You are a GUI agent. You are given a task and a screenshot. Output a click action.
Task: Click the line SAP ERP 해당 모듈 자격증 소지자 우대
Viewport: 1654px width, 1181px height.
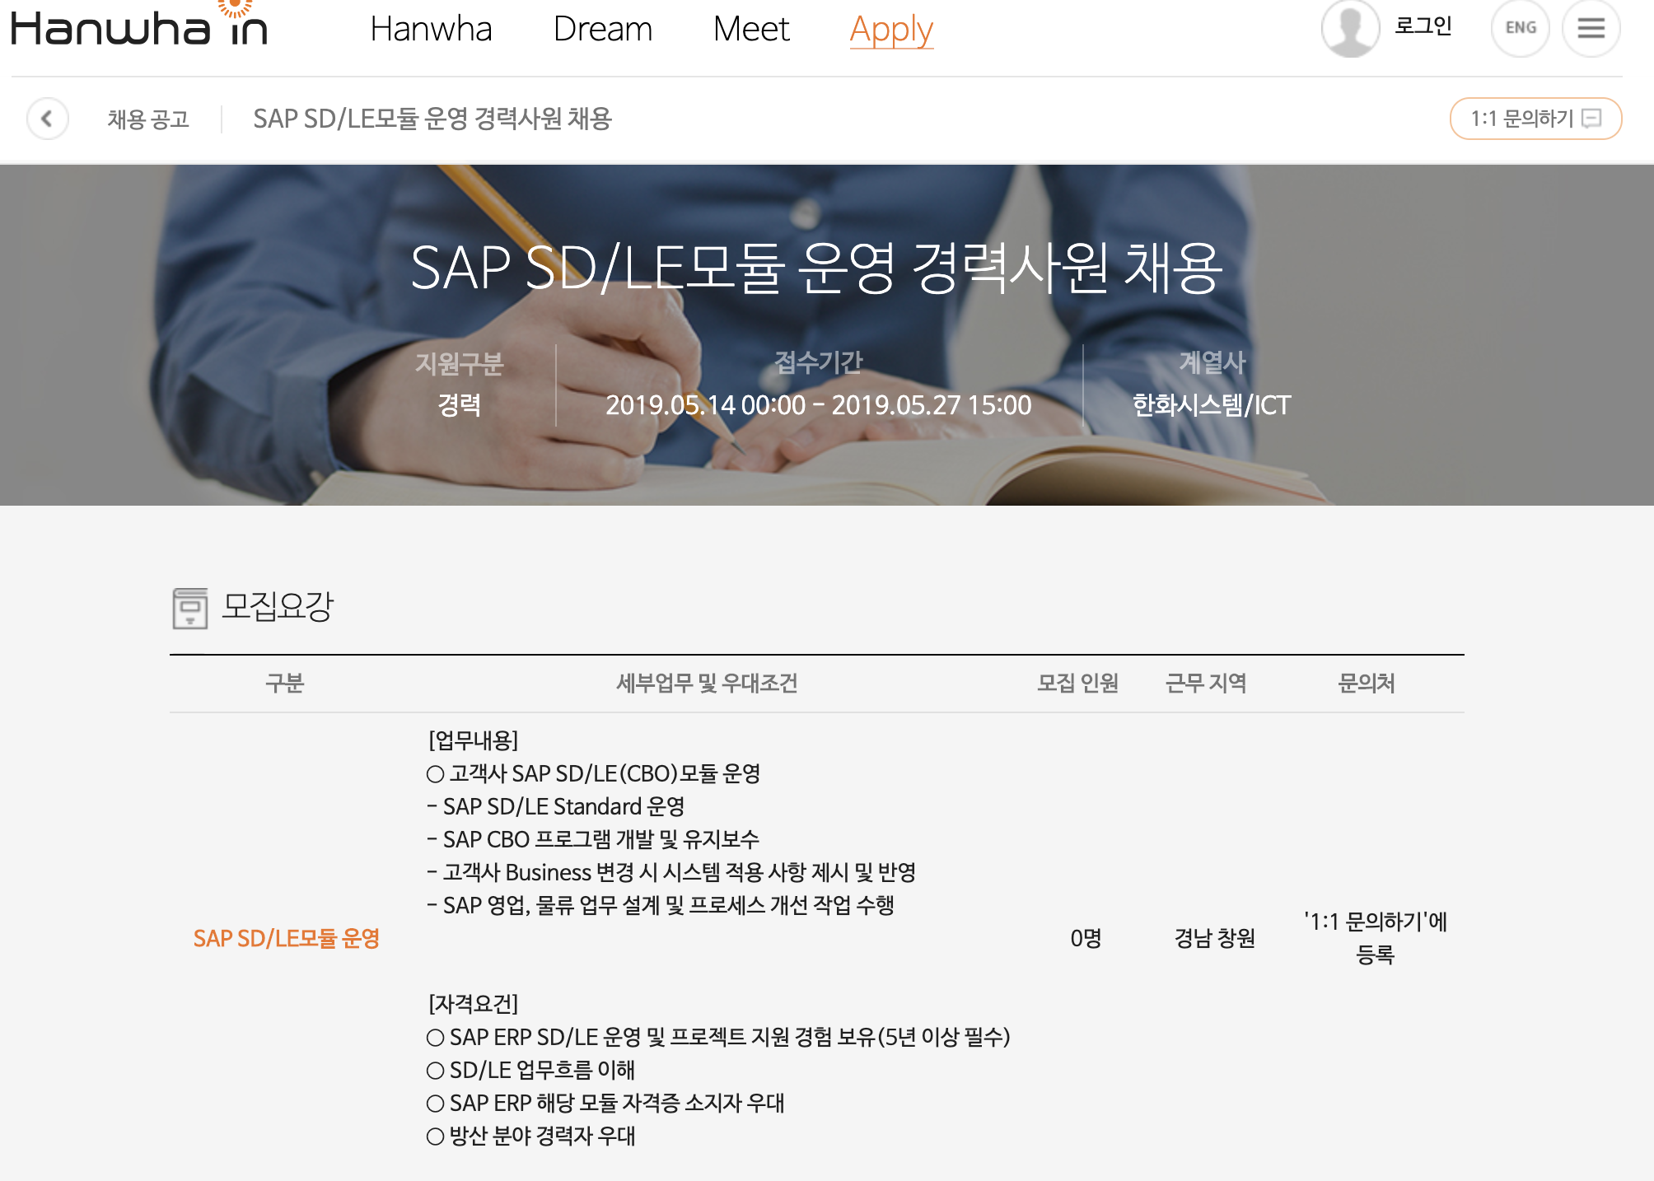coord(605,1103)
